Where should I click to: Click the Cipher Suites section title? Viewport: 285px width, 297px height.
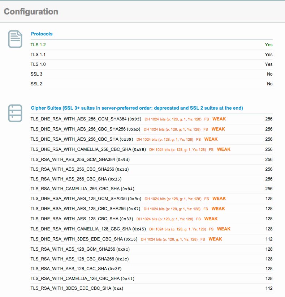pyautogui.click(x=137, y=108)
